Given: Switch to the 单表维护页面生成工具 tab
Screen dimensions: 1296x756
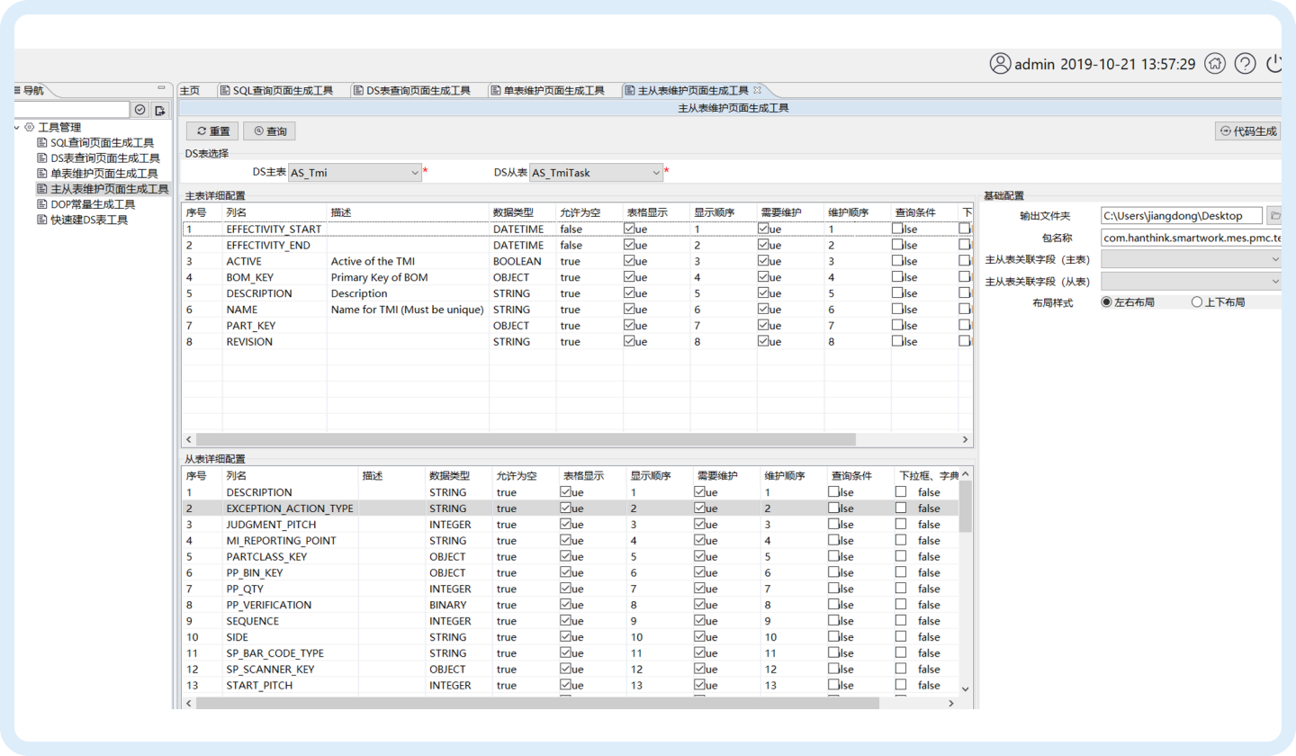Looking at the screenshot, I should (x=546, y=90).
